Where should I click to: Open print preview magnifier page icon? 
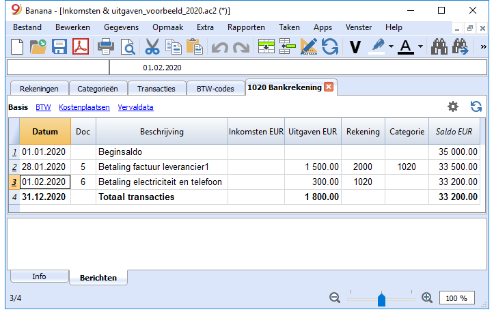click(x=128, y=47)
